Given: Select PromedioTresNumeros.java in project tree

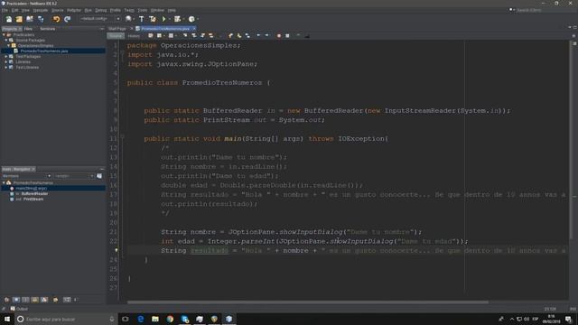Looking at the screenshot, I should (x=44, y=51).
